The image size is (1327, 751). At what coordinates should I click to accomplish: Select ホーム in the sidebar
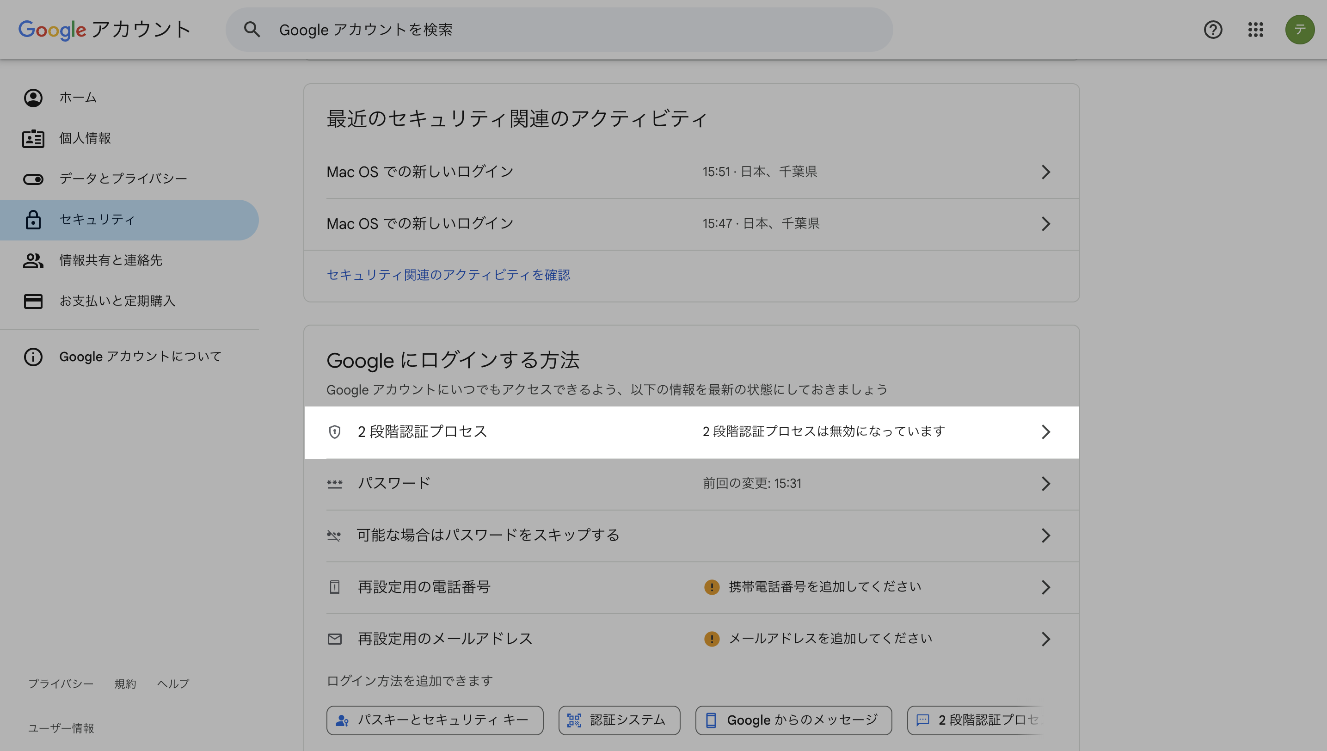[78, 98]
